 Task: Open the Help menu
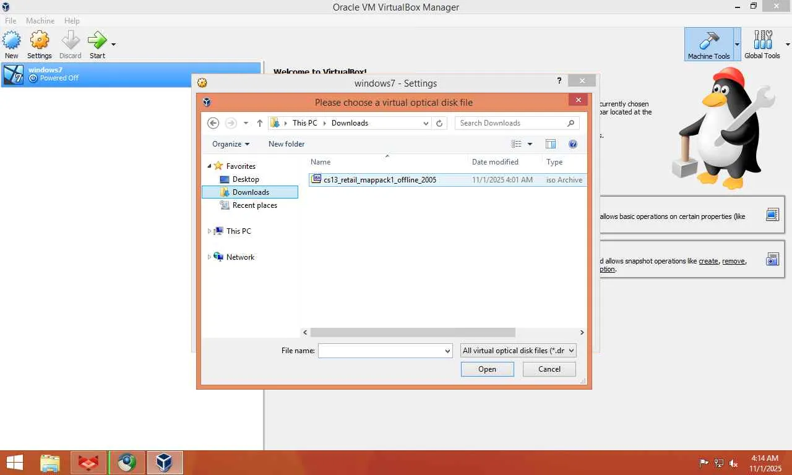(72, 20)
